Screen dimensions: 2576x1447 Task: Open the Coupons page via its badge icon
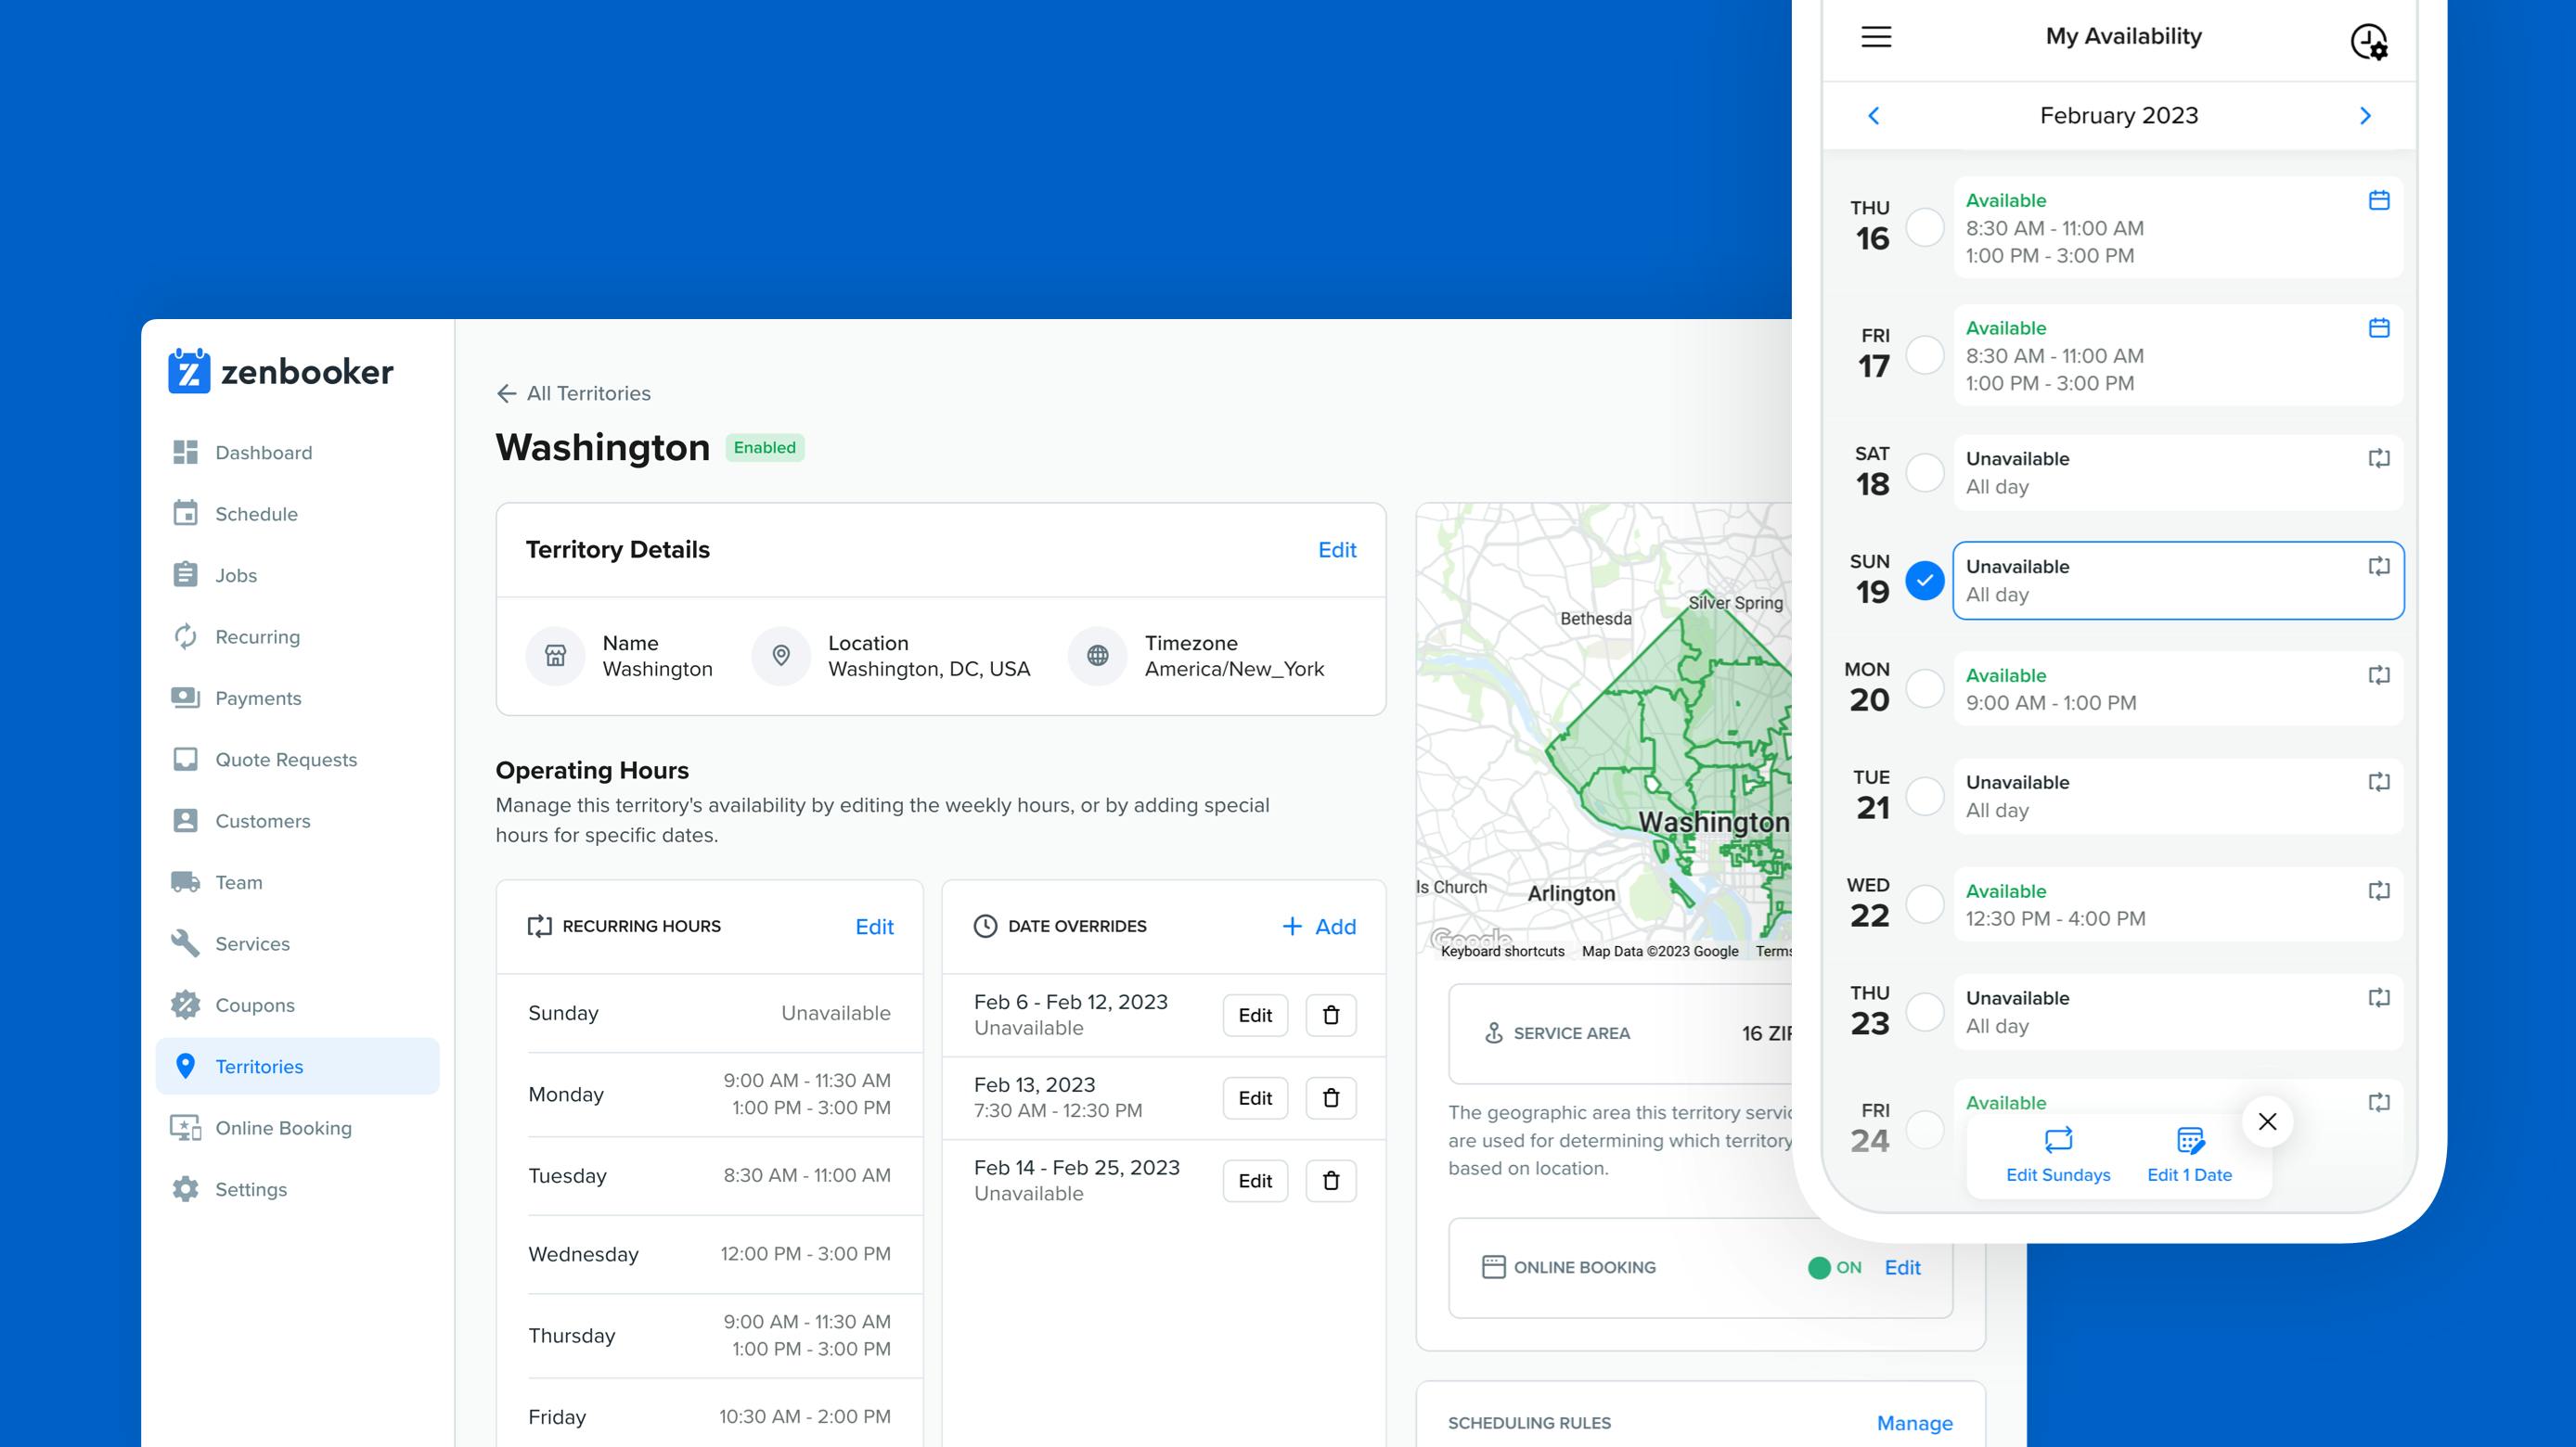coord(186,1005)
